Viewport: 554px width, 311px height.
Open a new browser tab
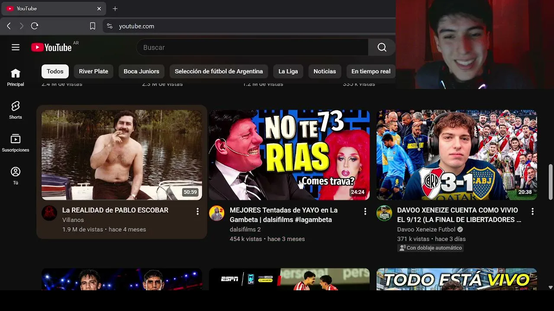(x=115, y=9)
